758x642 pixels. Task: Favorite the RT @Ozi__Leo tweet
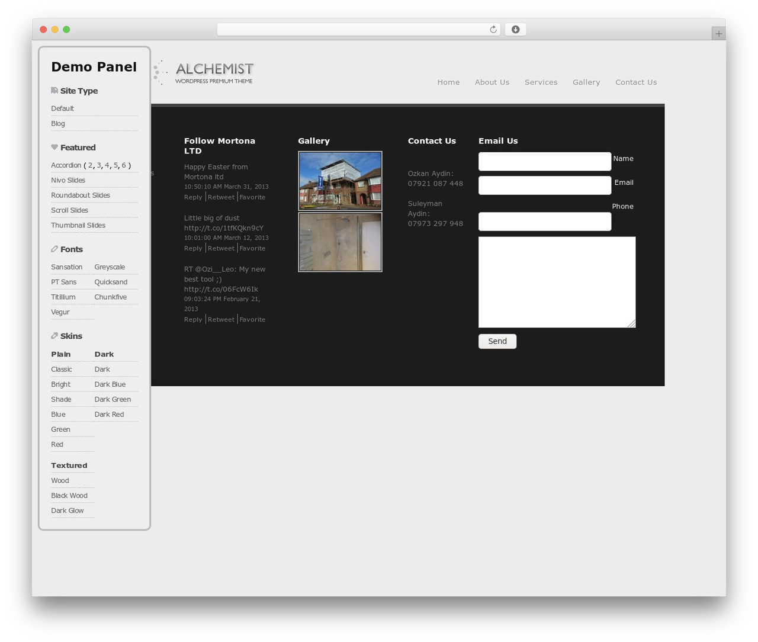[252, 319]
